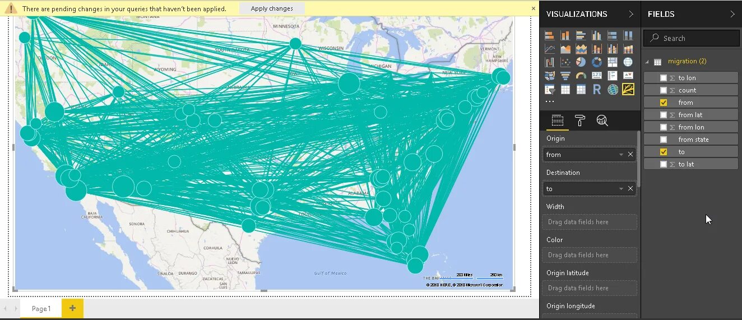Image resolution: width=742 pixels, height=320 pixels.
Task: Select the Funnel chart visual
Action: [x=565, y=76]
